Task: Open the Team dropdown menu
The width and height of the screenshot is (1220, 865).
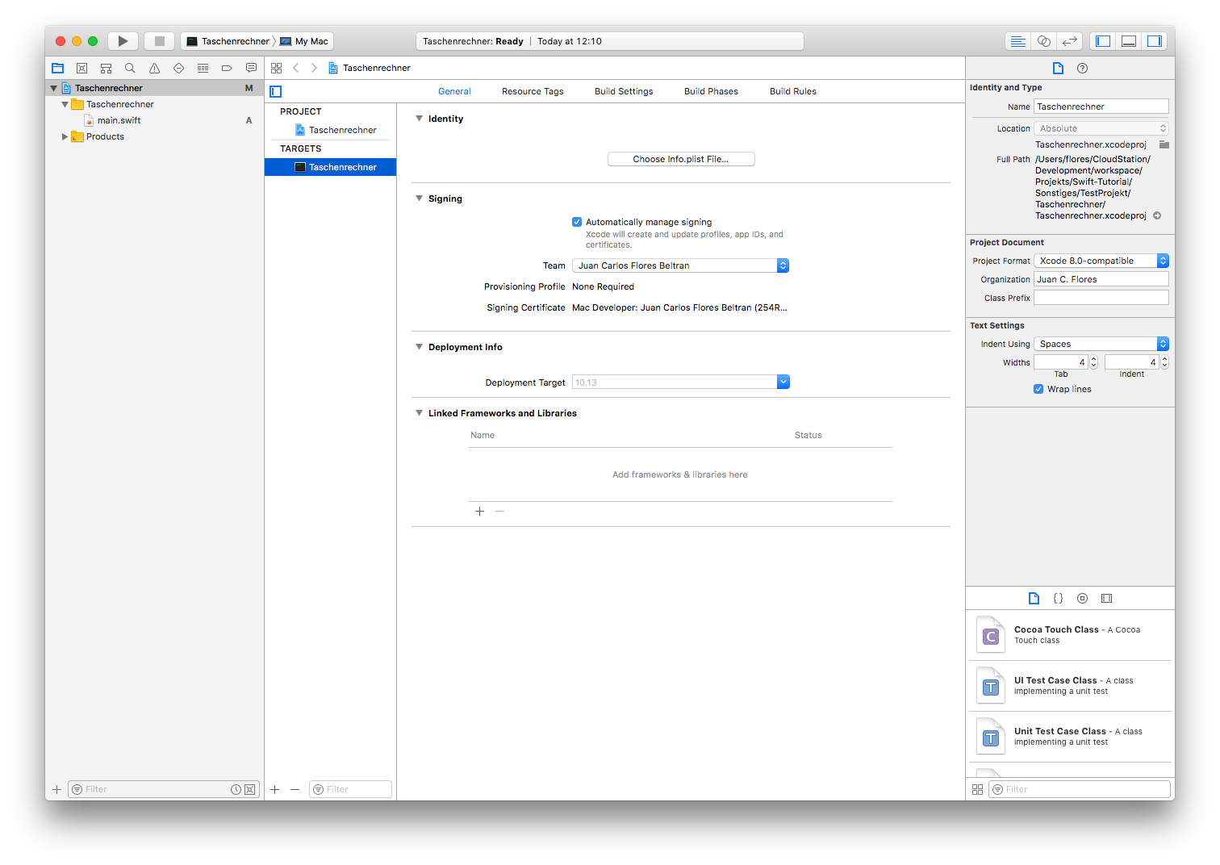Action: coord(781,265)
